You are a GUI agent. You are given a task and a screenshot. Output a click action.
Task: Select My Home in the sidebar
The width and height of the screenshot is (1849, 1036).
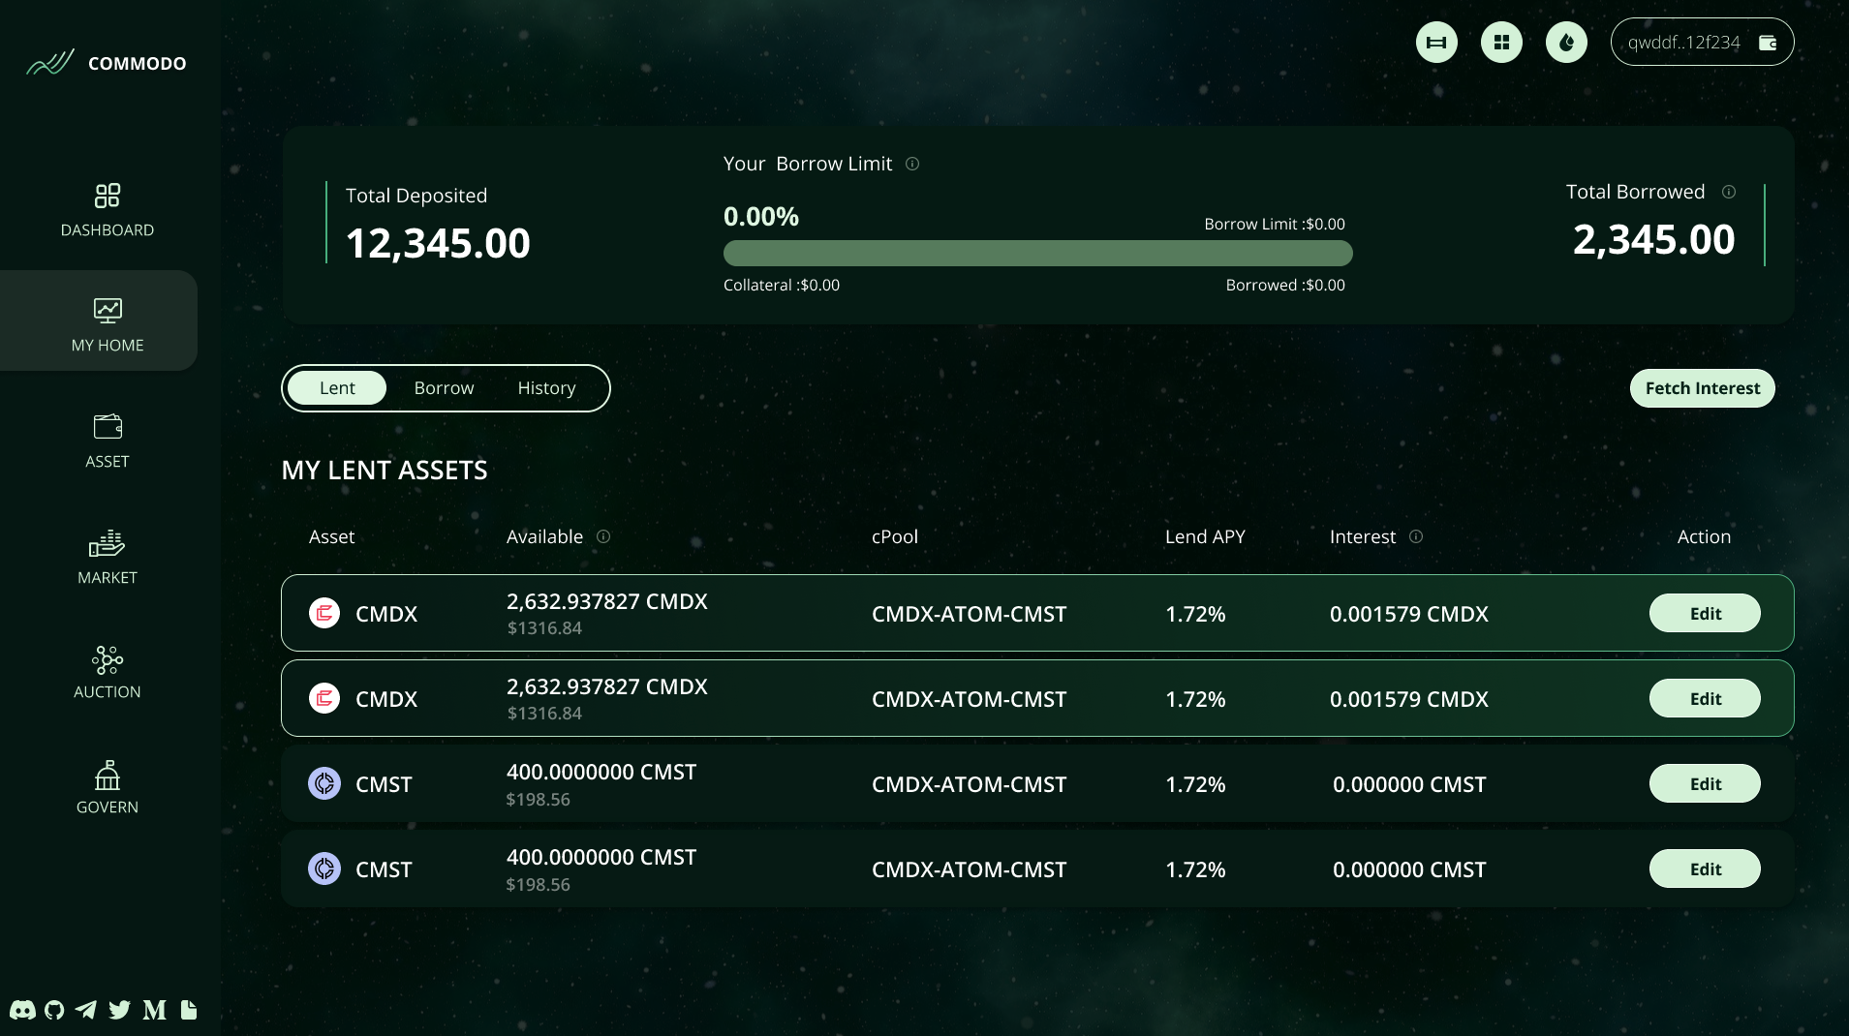[108, 324]
